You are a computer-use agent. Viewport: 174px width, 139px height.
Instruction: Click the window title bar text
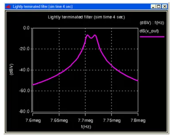[43, 6]
